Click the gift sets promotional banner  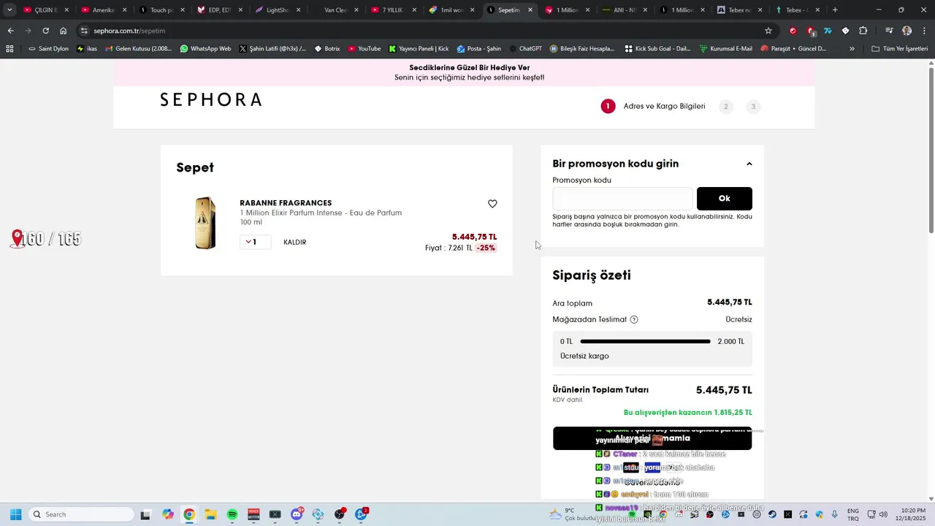tap(464, 72)
